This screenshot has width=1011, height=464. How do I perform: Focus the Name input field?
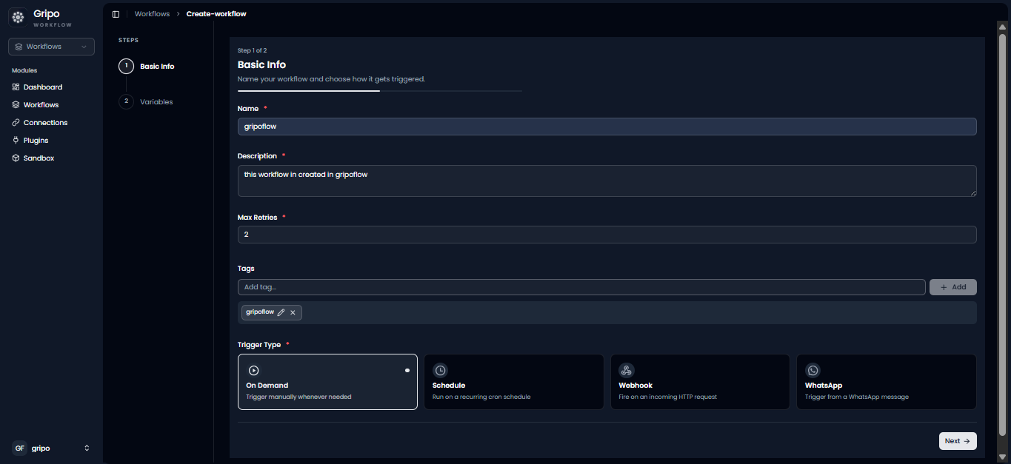pos(607,127)
